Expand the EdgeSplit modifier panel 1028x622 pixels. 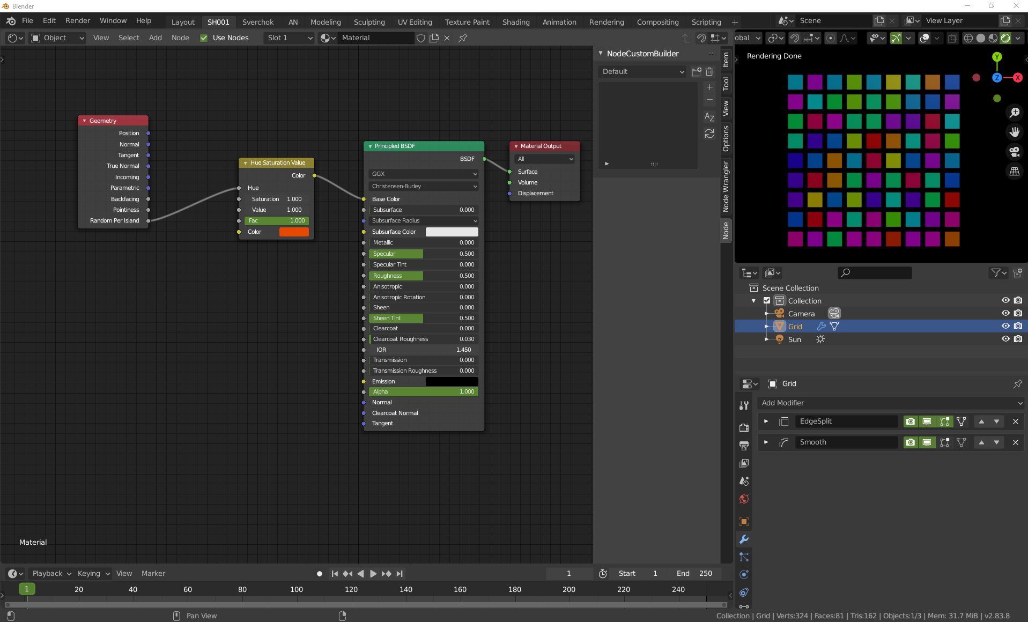[x=766, y=421]
